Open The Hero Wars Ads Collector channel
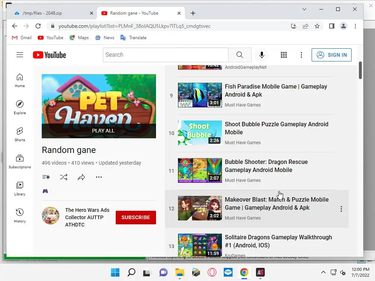 pyautogui.click(x=87, y=217)
